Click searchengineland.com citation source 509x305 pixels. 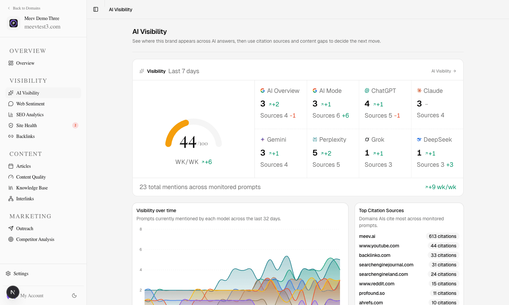point(383,274)
